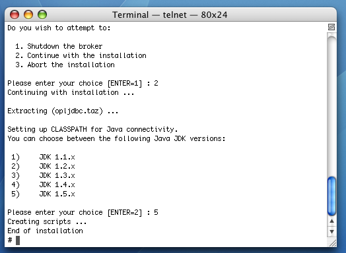
Task: Click the "Extracting (opljdbc.taz)" line
Action: coord(63,111)
